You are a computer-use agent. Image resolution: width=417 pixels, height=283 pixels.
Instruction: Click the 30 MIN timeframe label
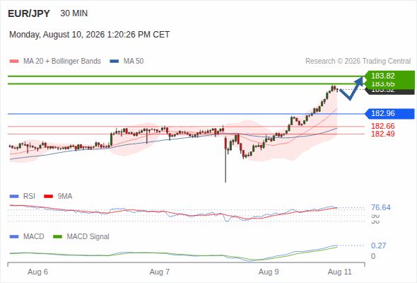[74, 13]
